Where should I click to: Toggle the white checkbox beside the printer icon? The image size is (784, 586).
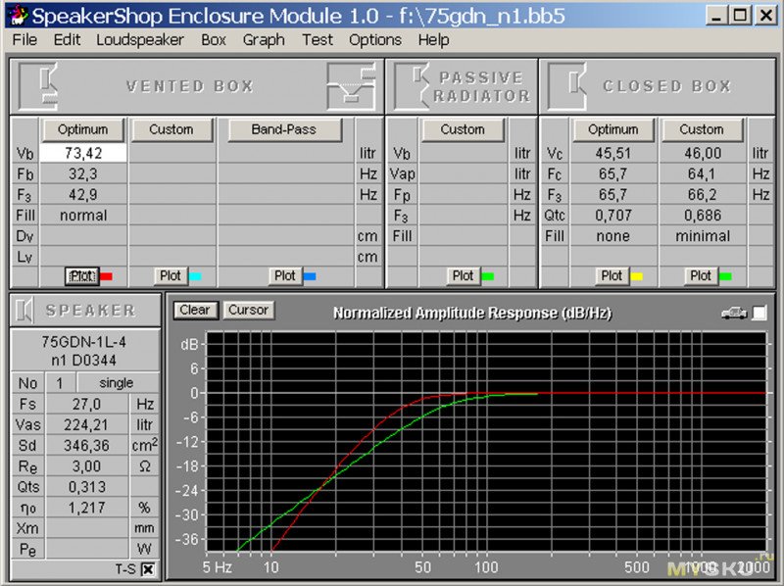[759, 312]
